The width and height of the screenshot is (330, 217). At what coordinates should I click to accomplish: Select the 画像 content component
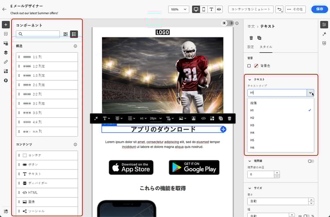[x=47, y=202]
